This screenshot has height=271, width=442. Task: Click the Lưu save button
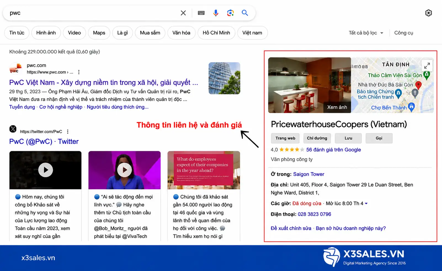pos(348,138)
